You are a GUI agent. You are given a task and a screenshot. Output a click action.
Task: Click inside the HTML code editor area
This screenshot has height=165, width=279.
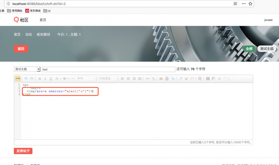tap(137, 111)
